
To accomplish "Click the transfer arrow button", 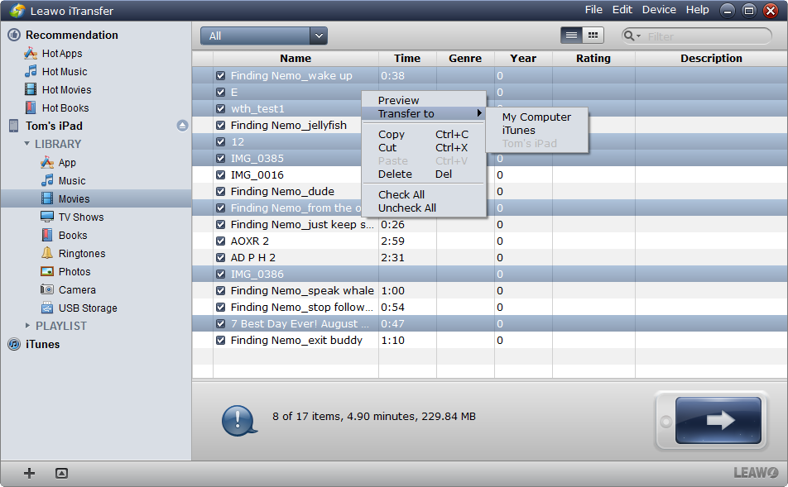I will [718, 420].
